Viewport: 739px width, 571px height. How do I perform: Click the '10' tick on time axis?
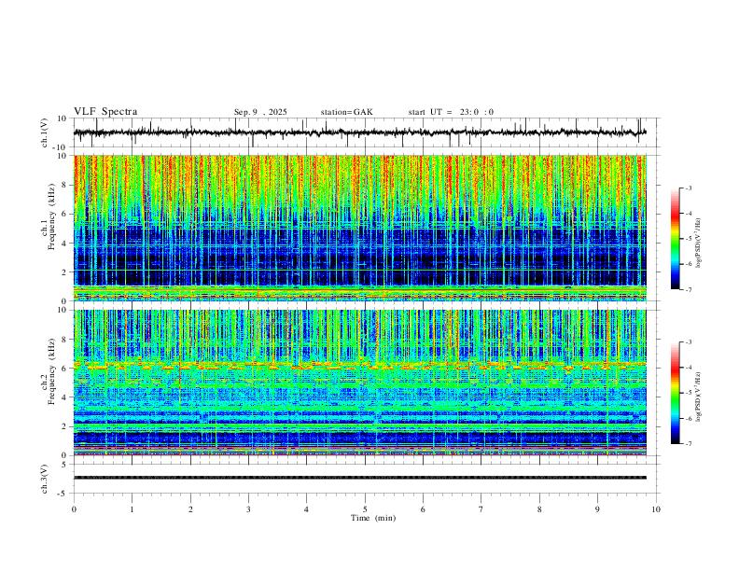click(x=656, y=509)
